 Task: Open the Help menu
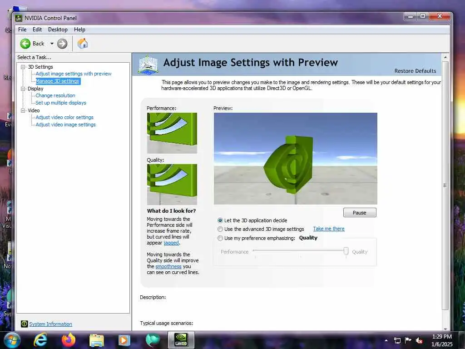tap(79, 30)
